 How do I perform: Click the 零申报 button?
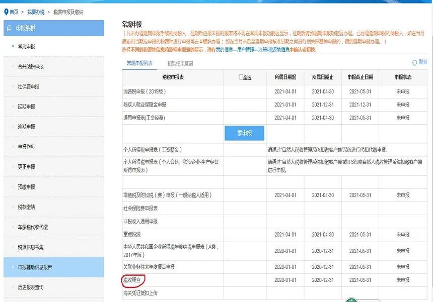(244, 133)
